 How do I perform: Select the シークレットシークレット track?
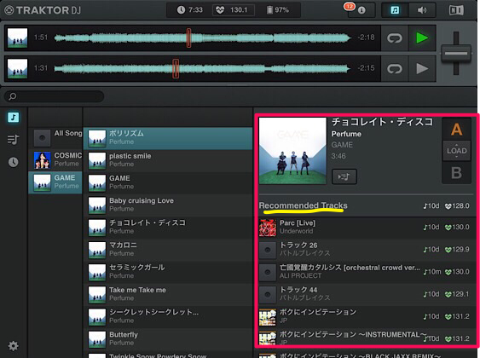168,316
